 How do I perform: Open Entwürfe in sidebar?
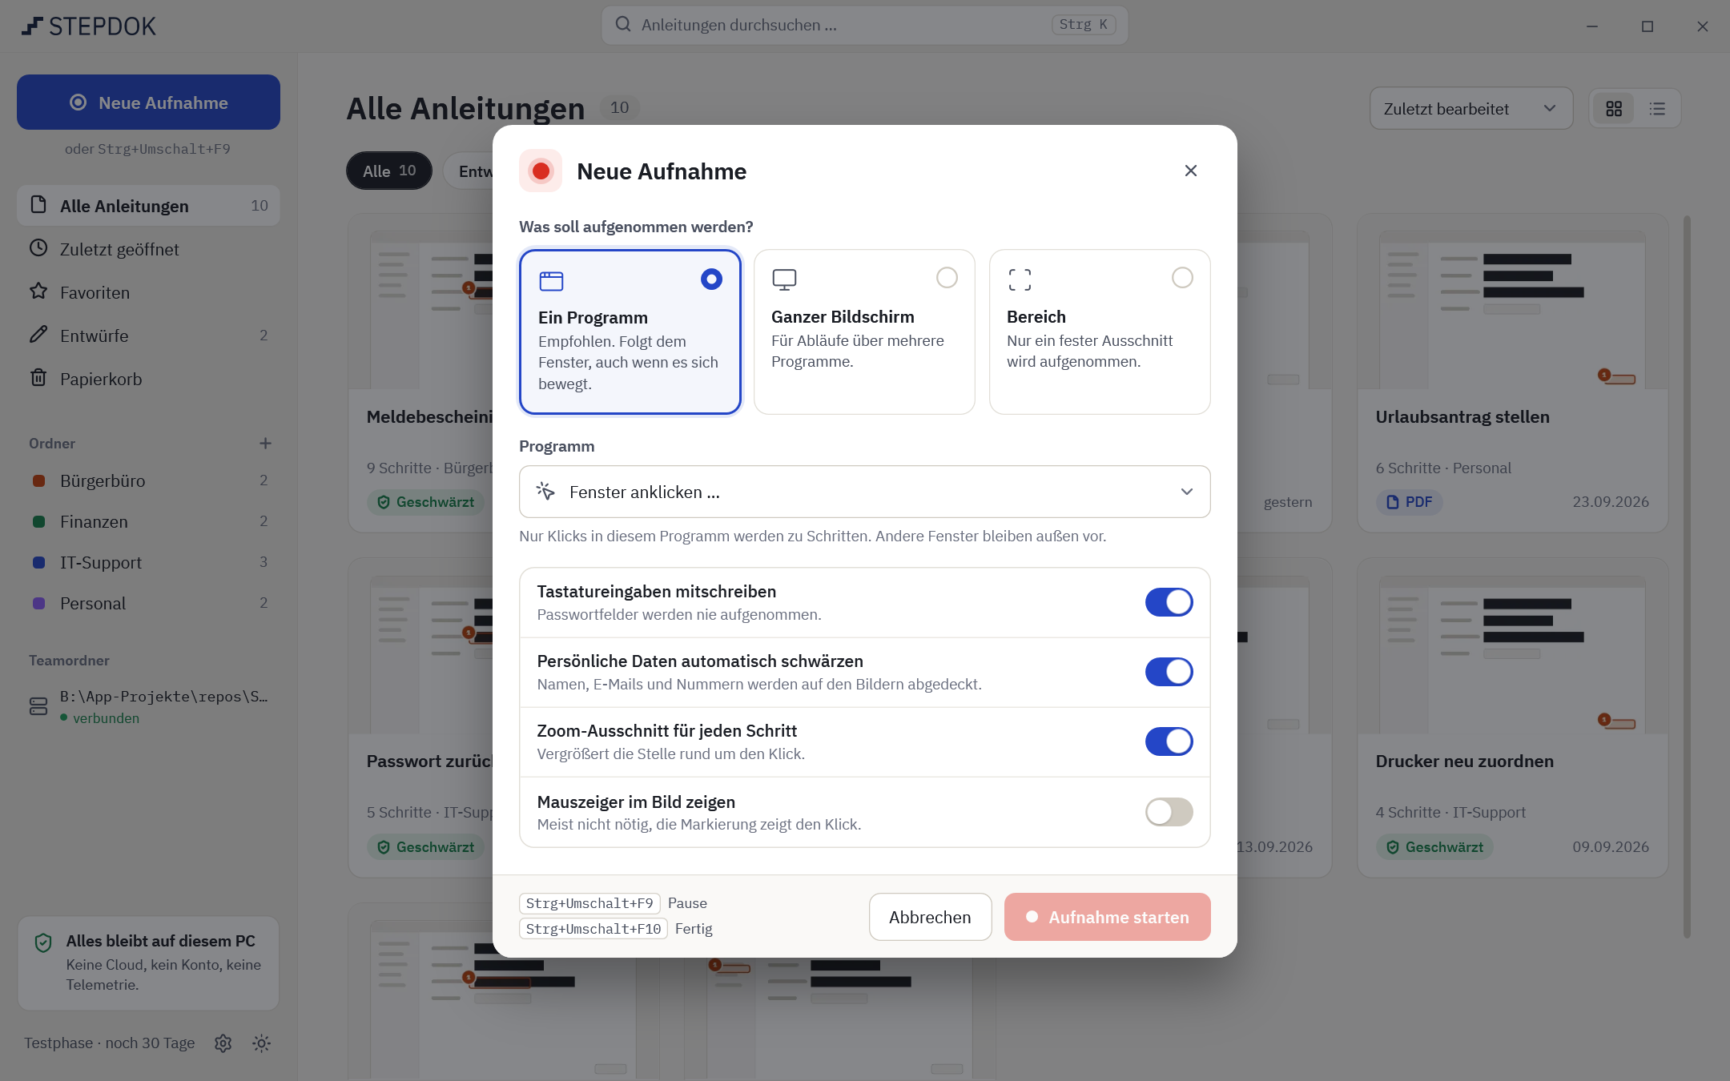pos(148,336)
